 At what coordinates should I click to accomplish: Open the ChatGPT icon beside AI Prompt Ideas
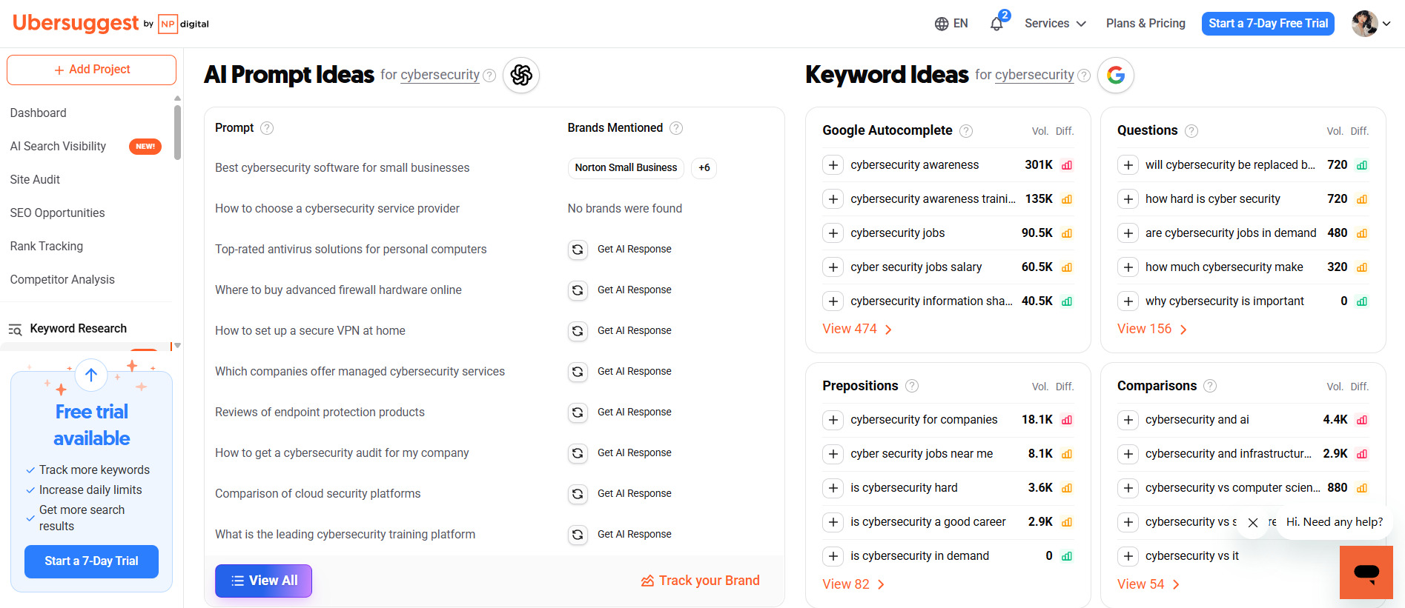(x=521, y=75)
